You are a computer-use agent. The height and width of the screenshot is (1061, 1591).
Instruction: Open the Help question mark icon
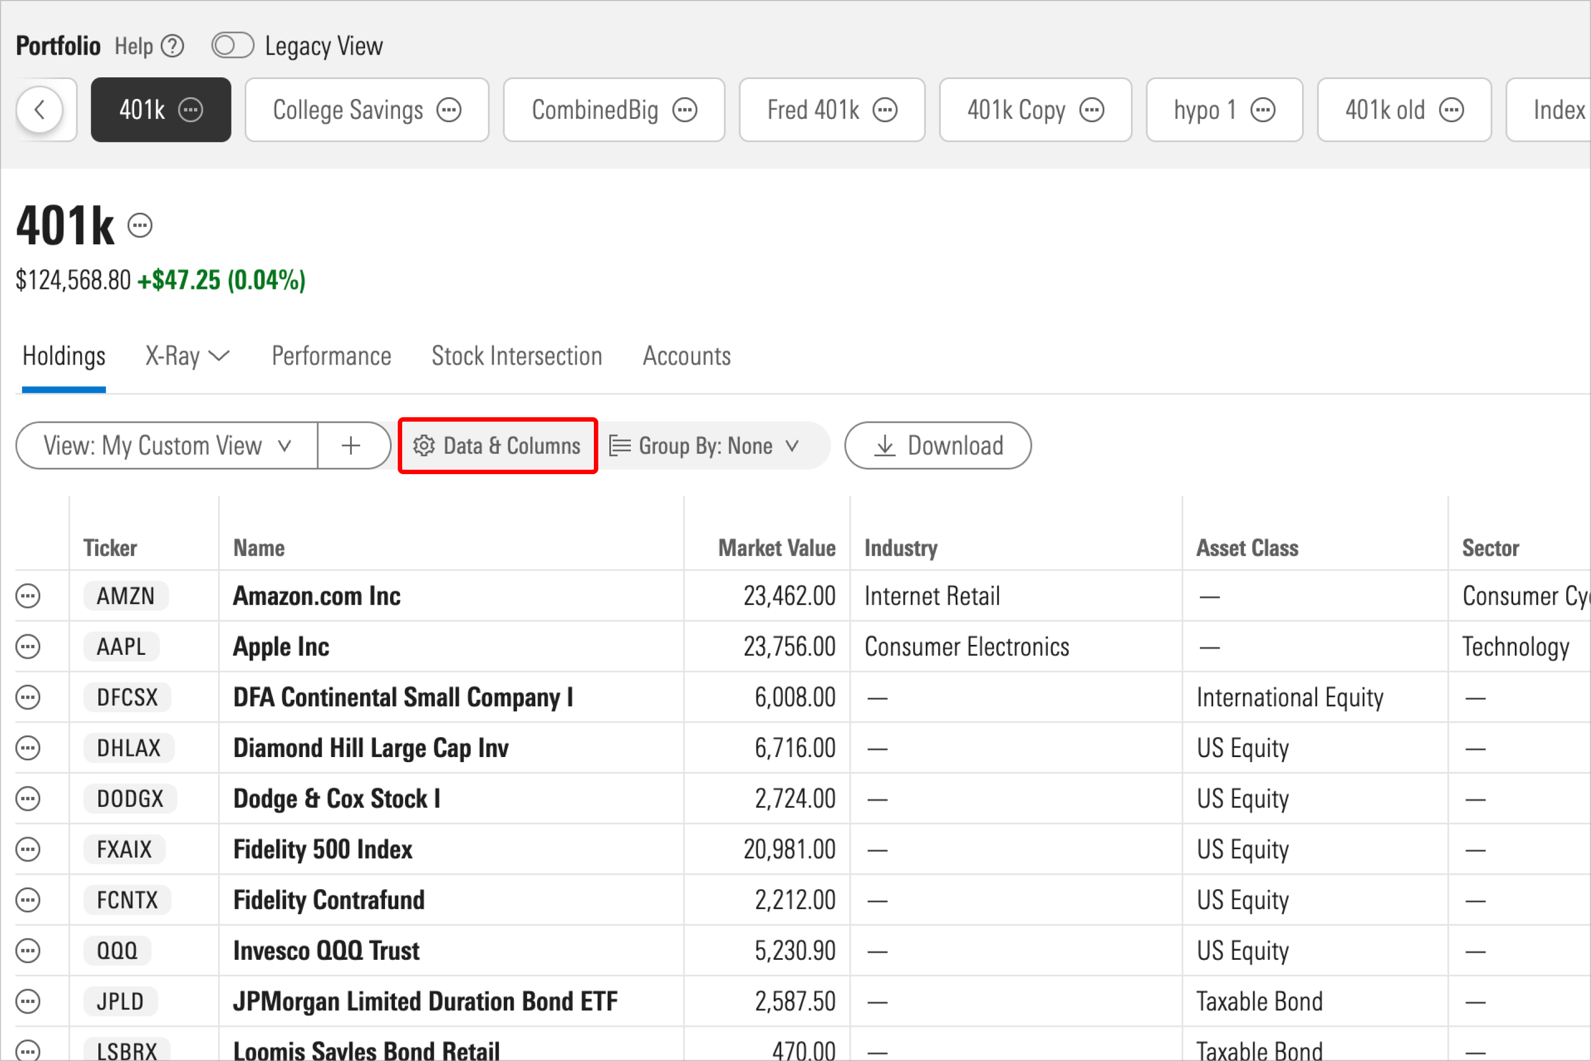click(x=173, y=46)
